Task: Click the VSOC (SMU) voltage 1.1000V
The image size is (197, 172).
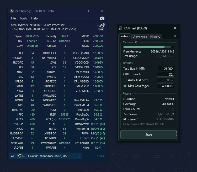Action: click(98, 53)
